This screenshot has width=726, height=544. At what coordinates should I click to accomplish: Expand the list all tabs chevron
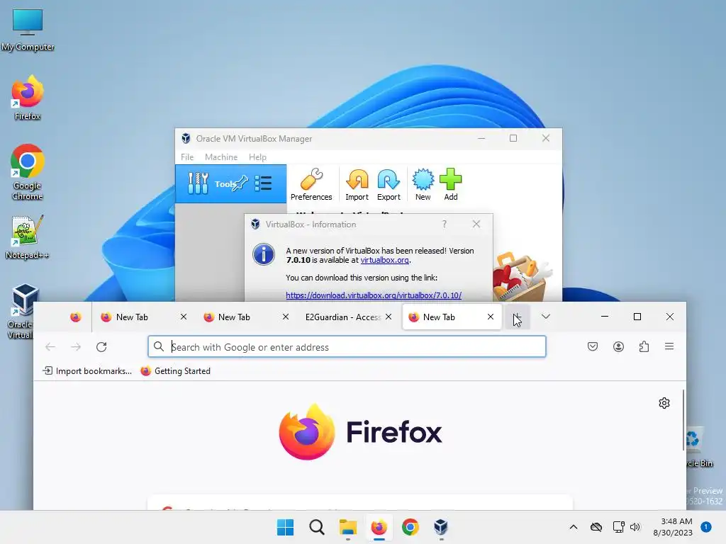tap(546, 317)
